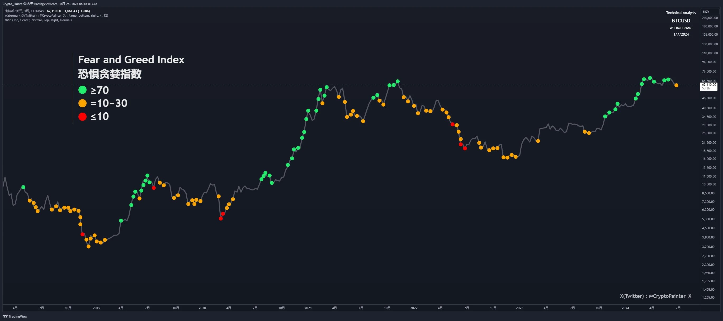Click the 2021 label on time axis
The width and height of the screenshot is (723, 321).
coord(308,308)
